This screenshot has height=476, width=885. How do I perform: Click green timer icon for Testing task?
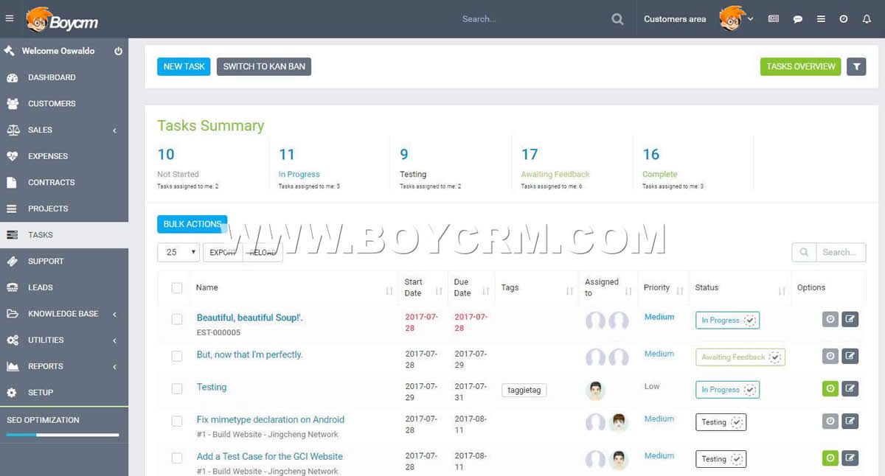coord(830,388)
